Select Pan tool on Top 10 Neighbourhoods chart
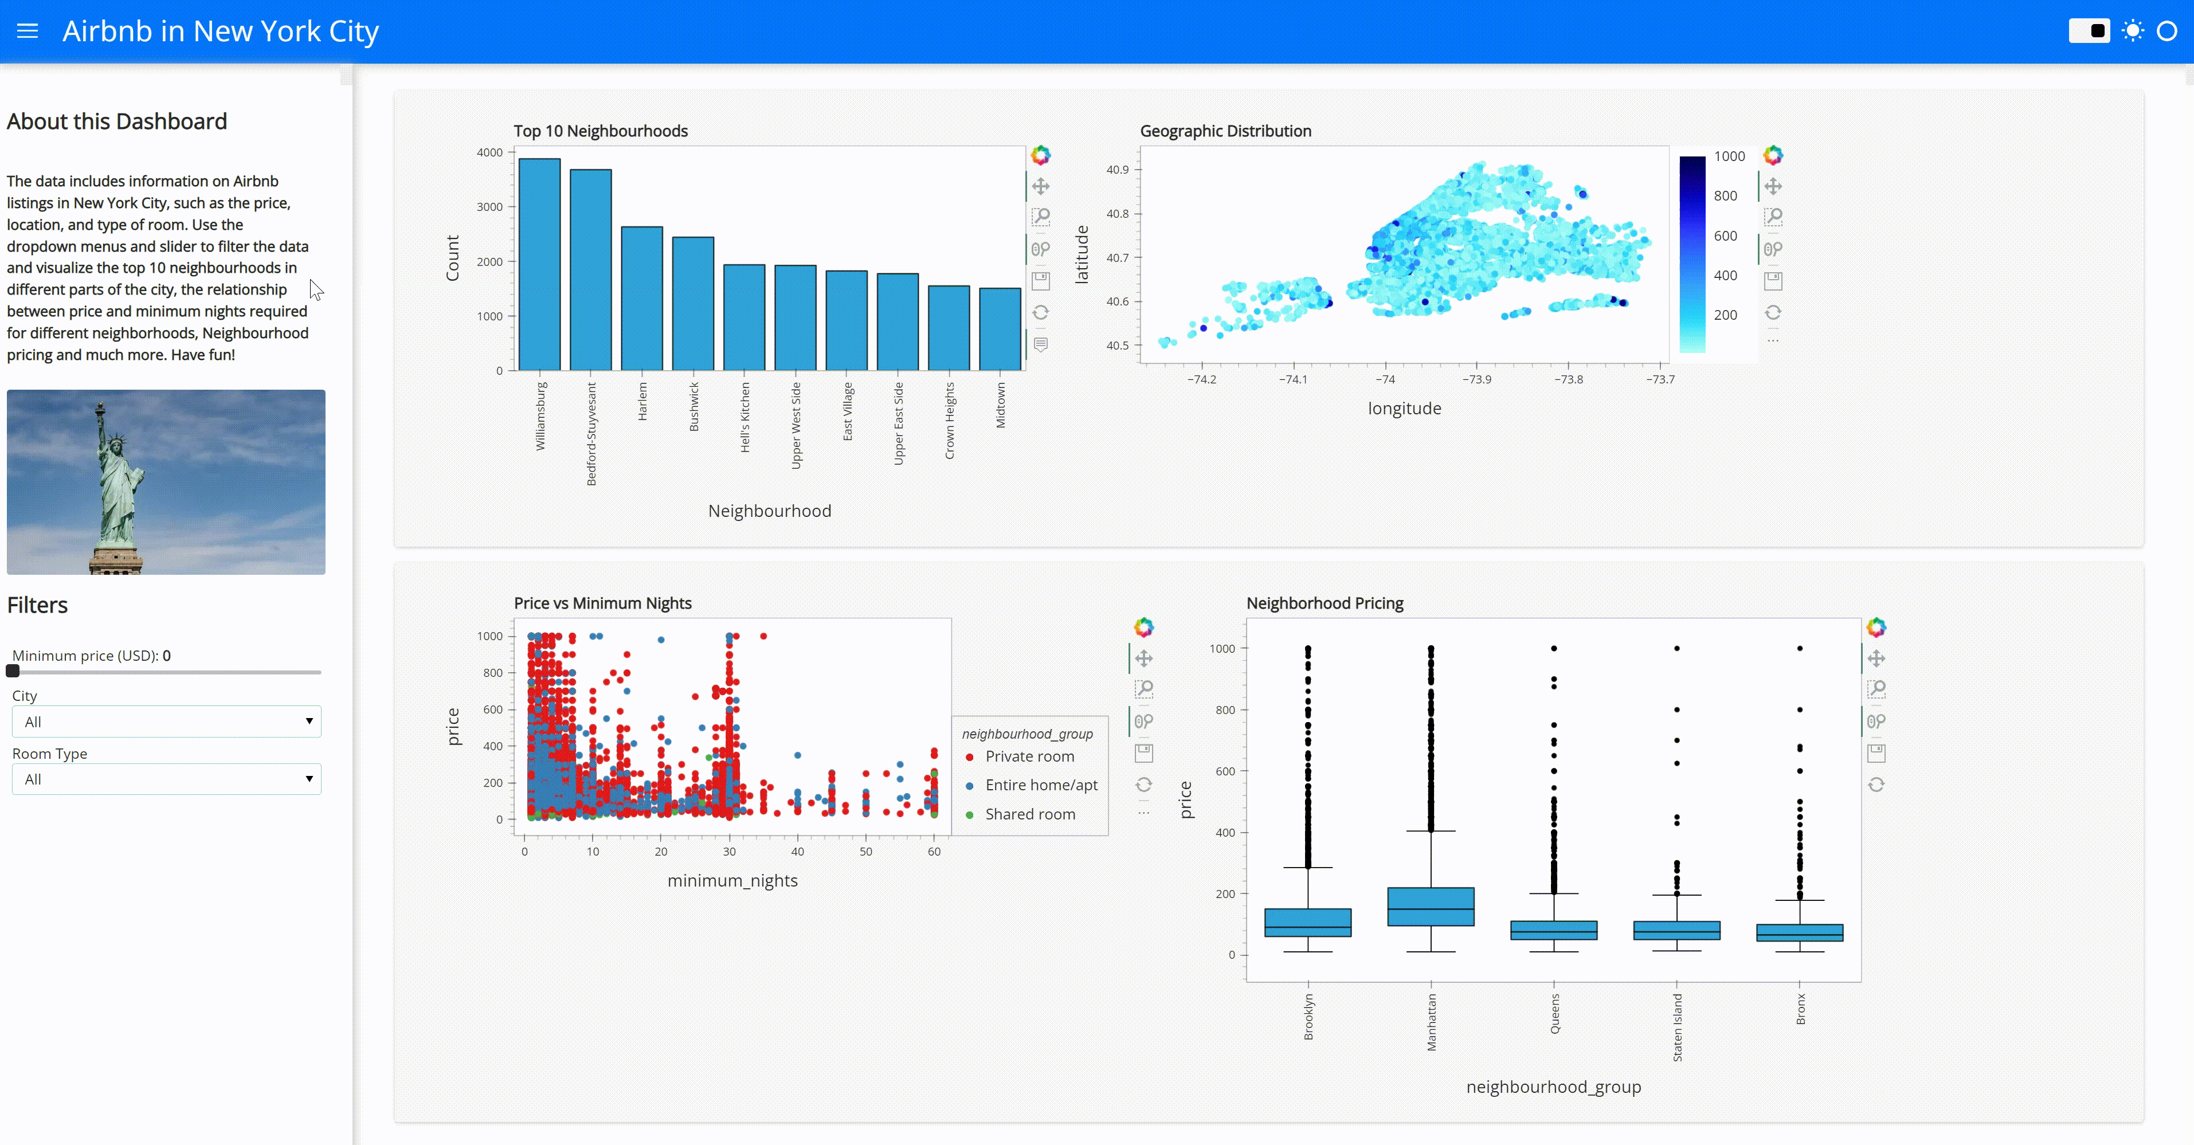Image resolution: width=2194 pixels, height=1145 pixels. point(1041,186)
